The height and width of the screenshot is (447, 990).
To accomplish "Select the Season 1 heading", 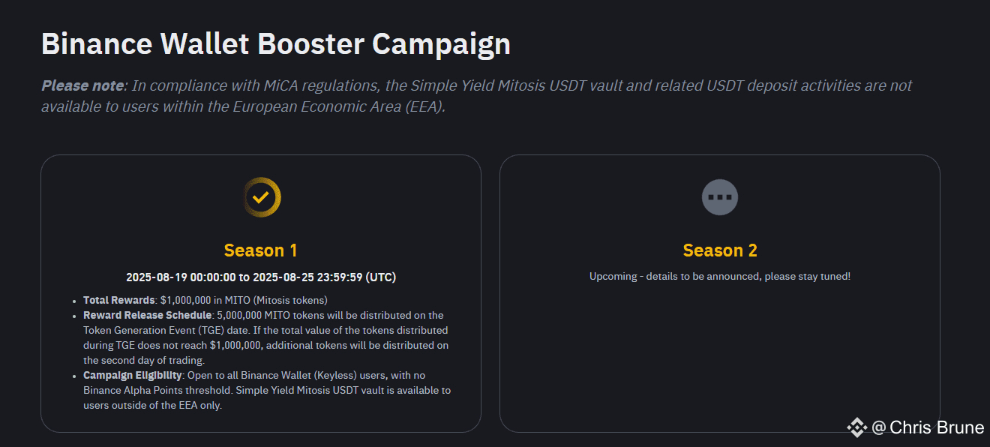I will click(261, 250).
